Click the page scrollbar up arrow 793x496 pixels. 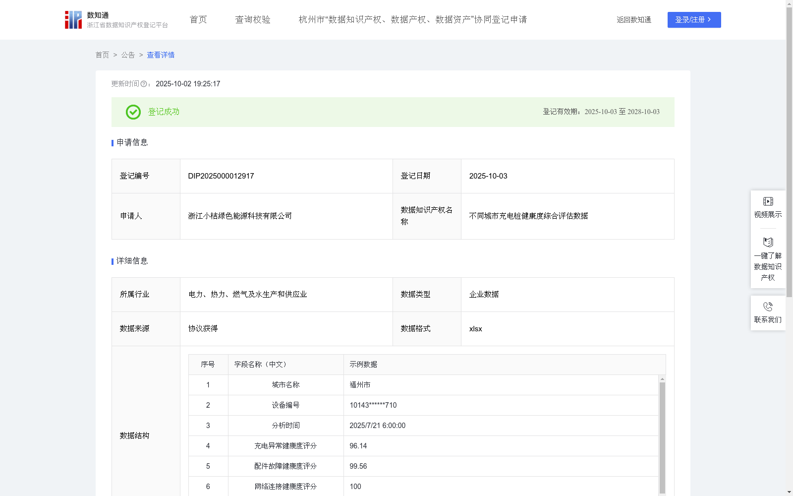(x=789, y=3)
